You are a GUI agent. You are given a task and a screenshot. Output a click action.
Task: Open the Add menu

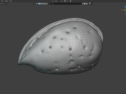pyautogui.click(x=2, y=1)
